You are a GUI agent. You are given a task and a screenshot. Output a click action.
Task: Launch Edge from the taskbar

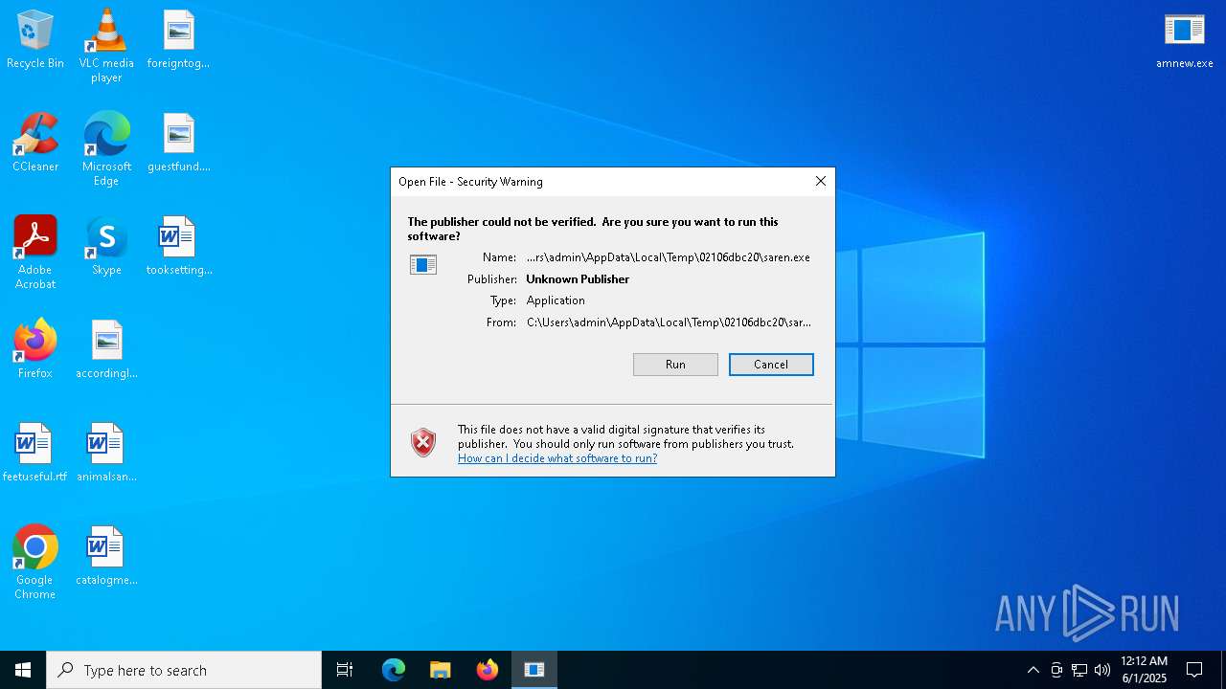[x=394, y=670]
